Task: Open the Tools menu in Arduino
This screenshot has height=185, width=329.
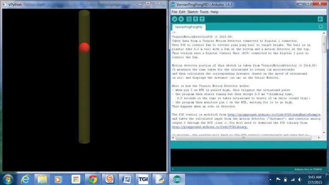Action: 204,12
